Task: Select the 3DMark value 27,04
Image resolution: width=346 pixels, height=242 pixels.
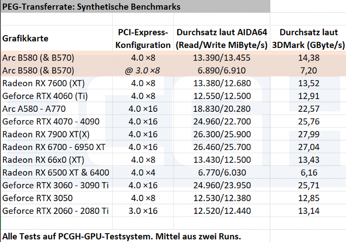Action: click(x=308, y=147)
